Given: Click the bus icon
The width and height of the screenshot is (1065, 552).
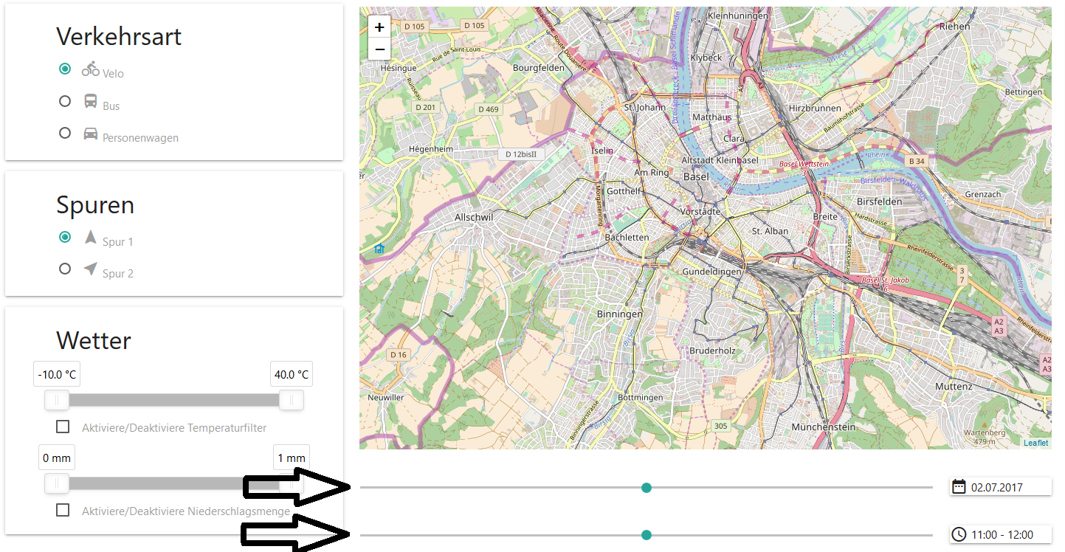Looking at the screenshot, I should [90, 101].
